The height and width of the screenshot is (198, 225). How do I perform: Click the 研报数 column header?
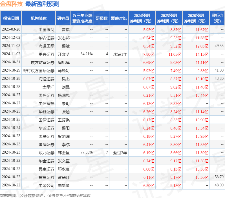click(102, 18)
